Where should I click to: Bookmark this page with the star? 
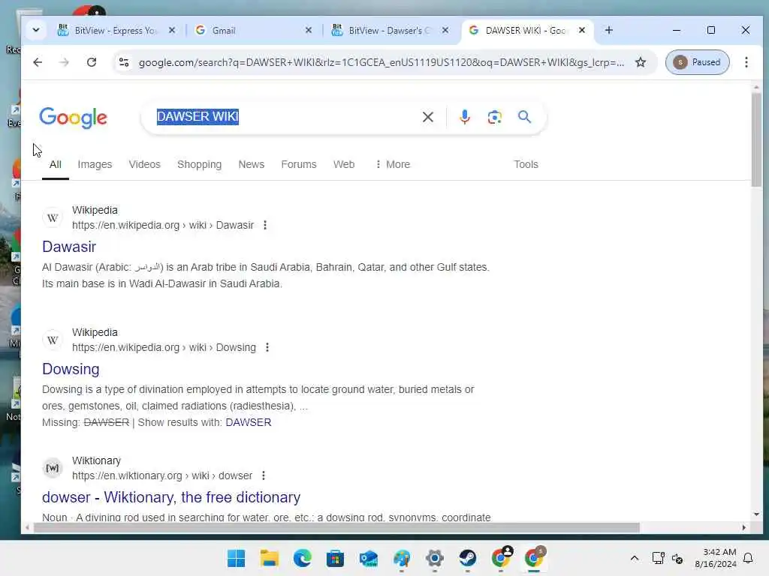(x=641, y=62)
